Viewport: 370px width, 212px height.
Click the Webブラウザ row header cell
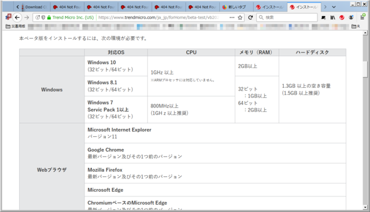pyautogui.click(x=52, y=170)
